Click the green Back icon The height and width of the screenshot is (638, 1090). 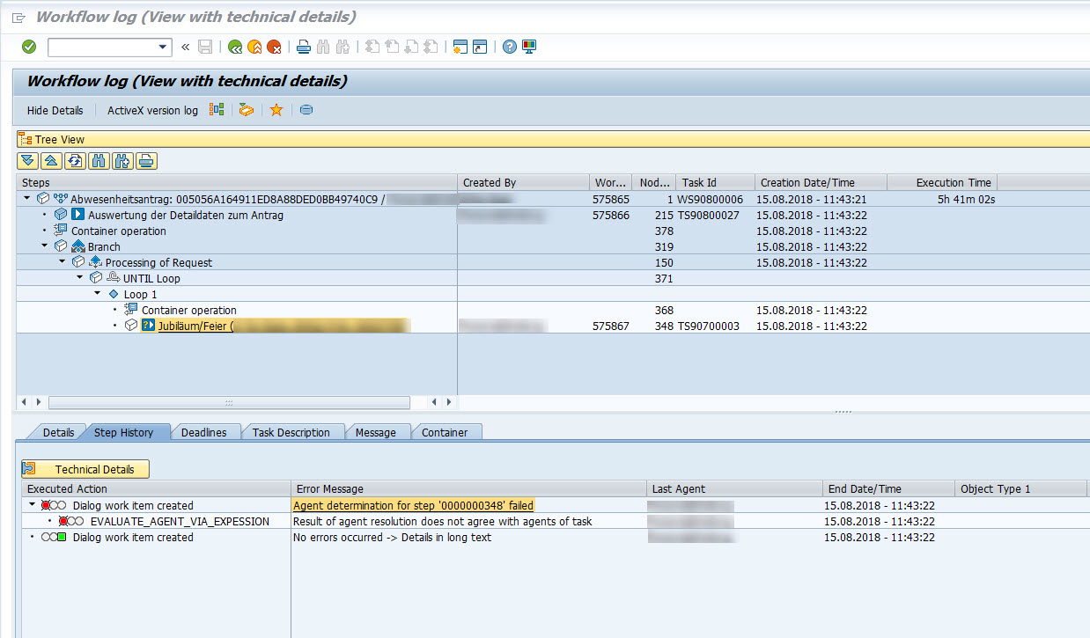[235, 48]
